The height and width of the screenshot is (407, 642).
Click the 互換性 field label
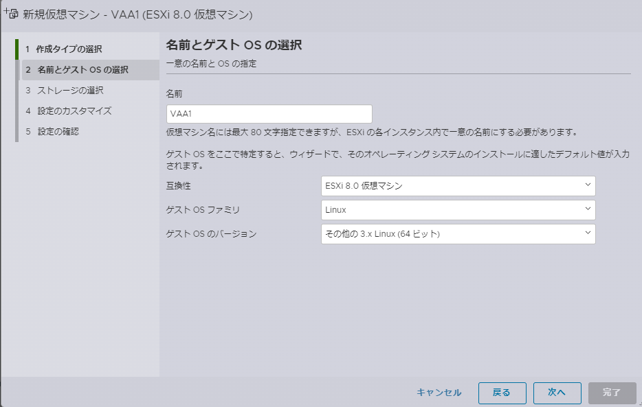click(x=179, y=186)
